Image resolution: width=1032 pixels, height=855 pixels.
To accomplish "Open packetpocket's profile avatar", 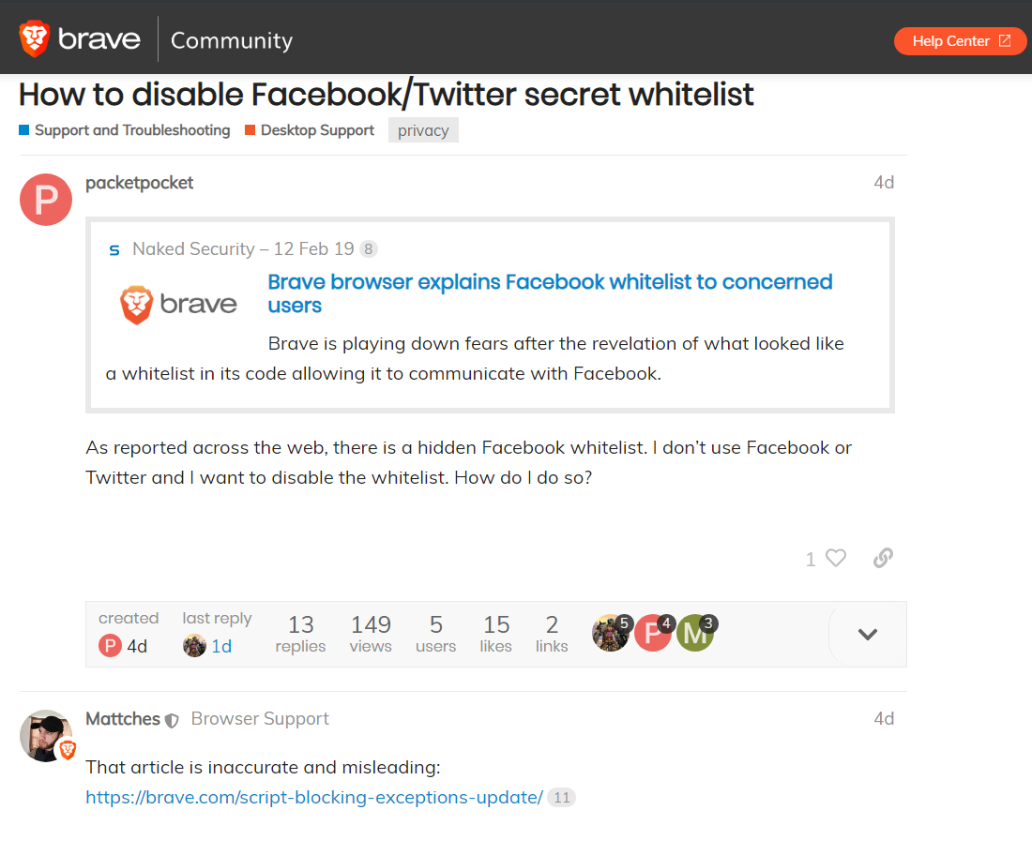I will point(45,200).
